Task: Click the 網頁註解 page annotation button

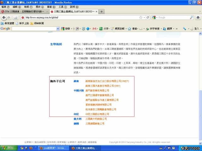Action: point(118,29)
